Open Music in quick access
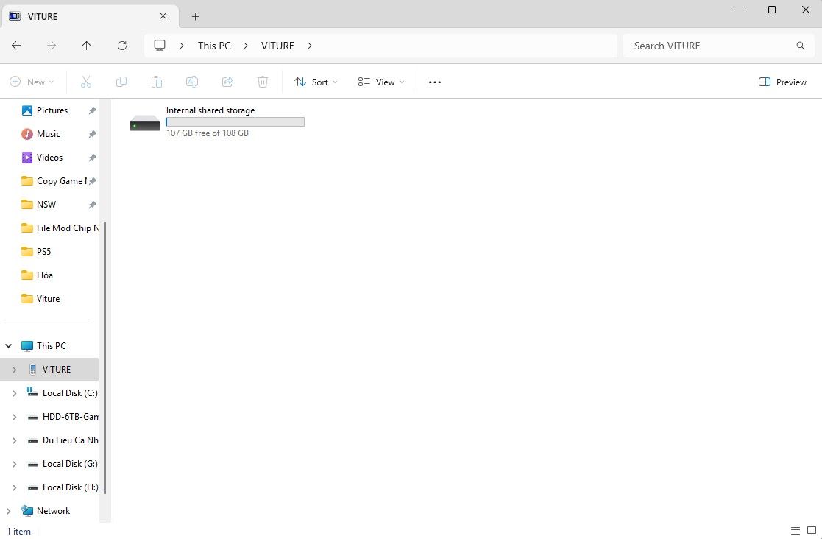Viewport: 822px width, 539px height. (49, 134)
